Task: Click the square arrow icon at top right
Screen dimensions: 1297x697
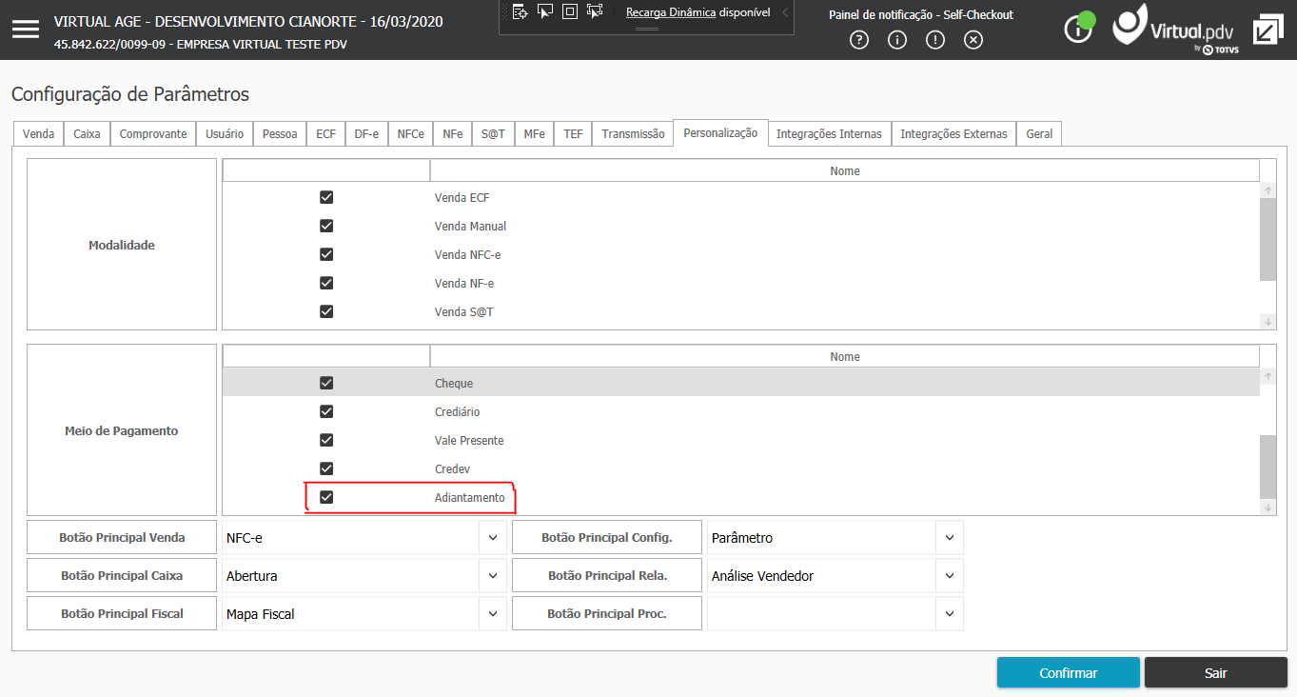Action: click(x=1268, y=30)
